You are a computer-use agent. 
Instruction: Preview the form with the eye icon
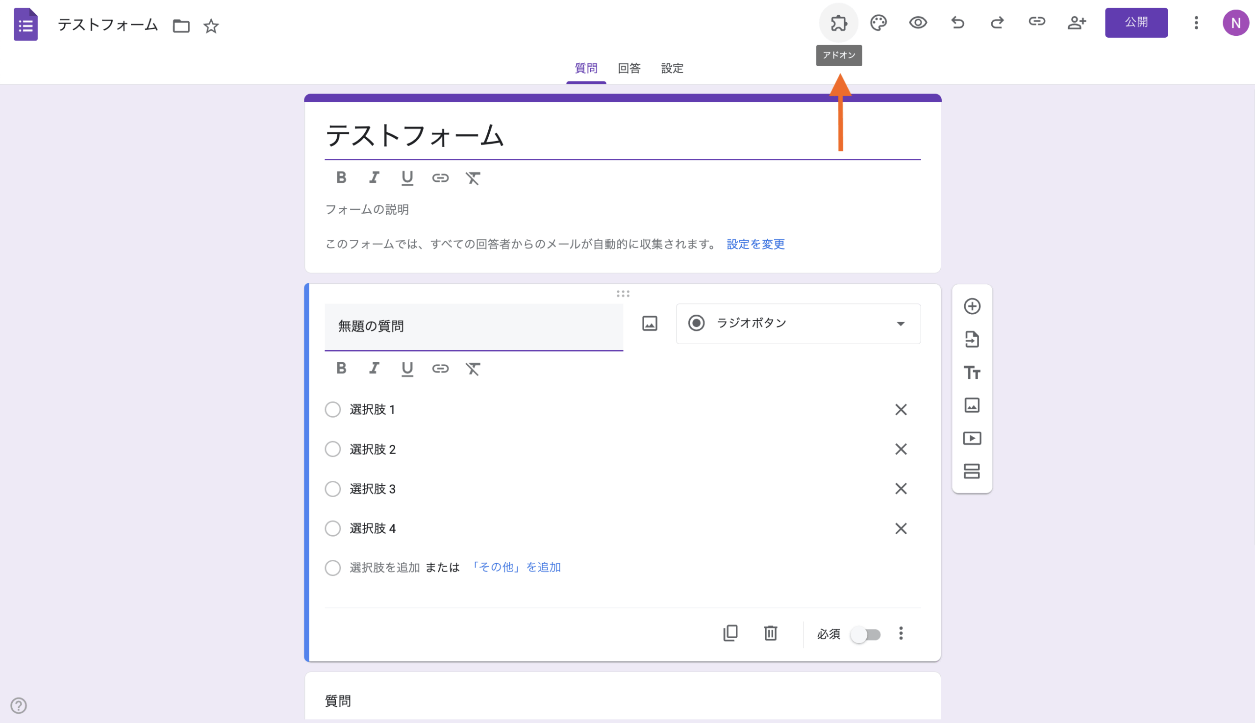point(918,22)
